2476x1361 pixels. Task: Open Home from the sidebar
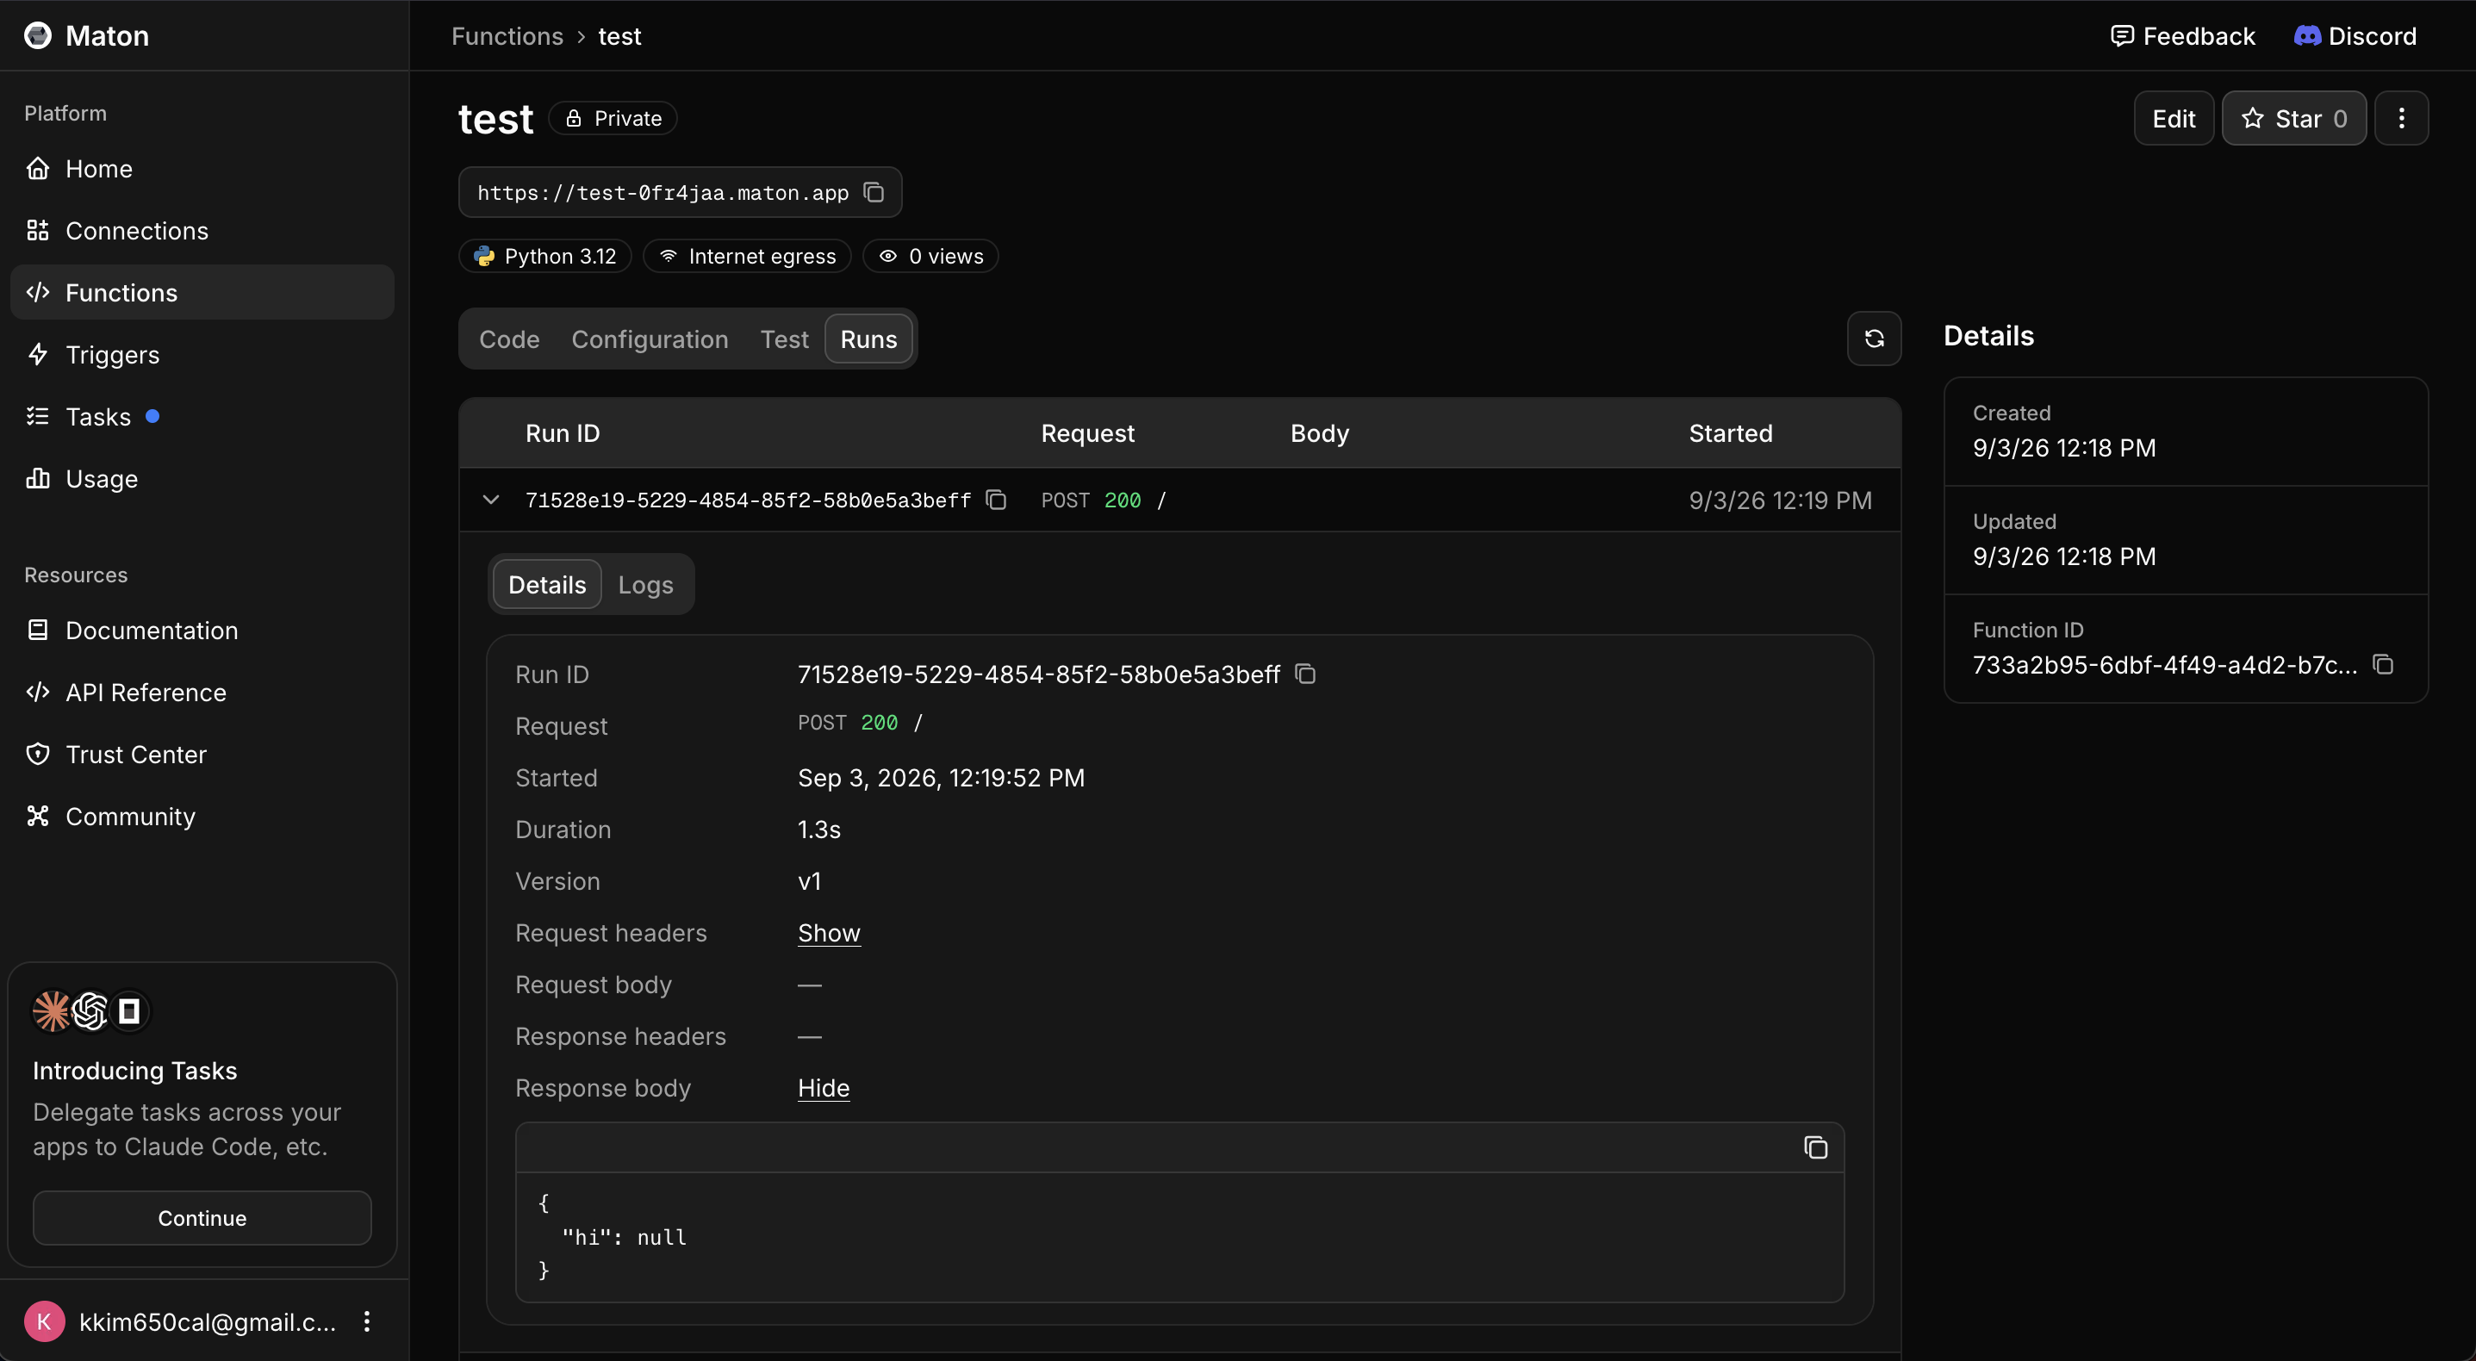pos(202,168)
